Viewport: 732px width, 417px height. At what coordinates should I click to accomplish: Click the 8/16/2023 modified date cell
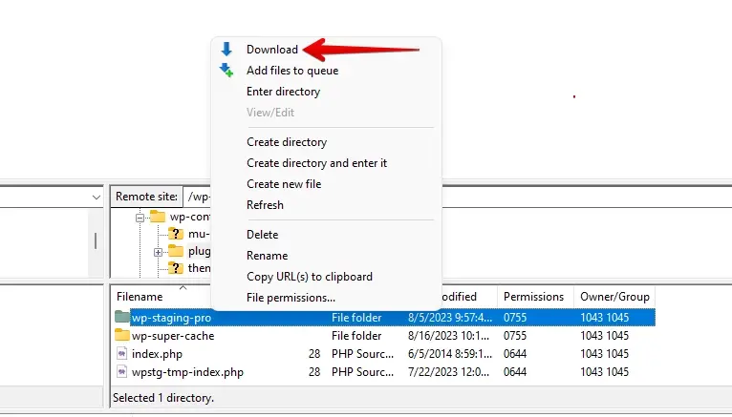pyautogui.click(x=448, y=336)
